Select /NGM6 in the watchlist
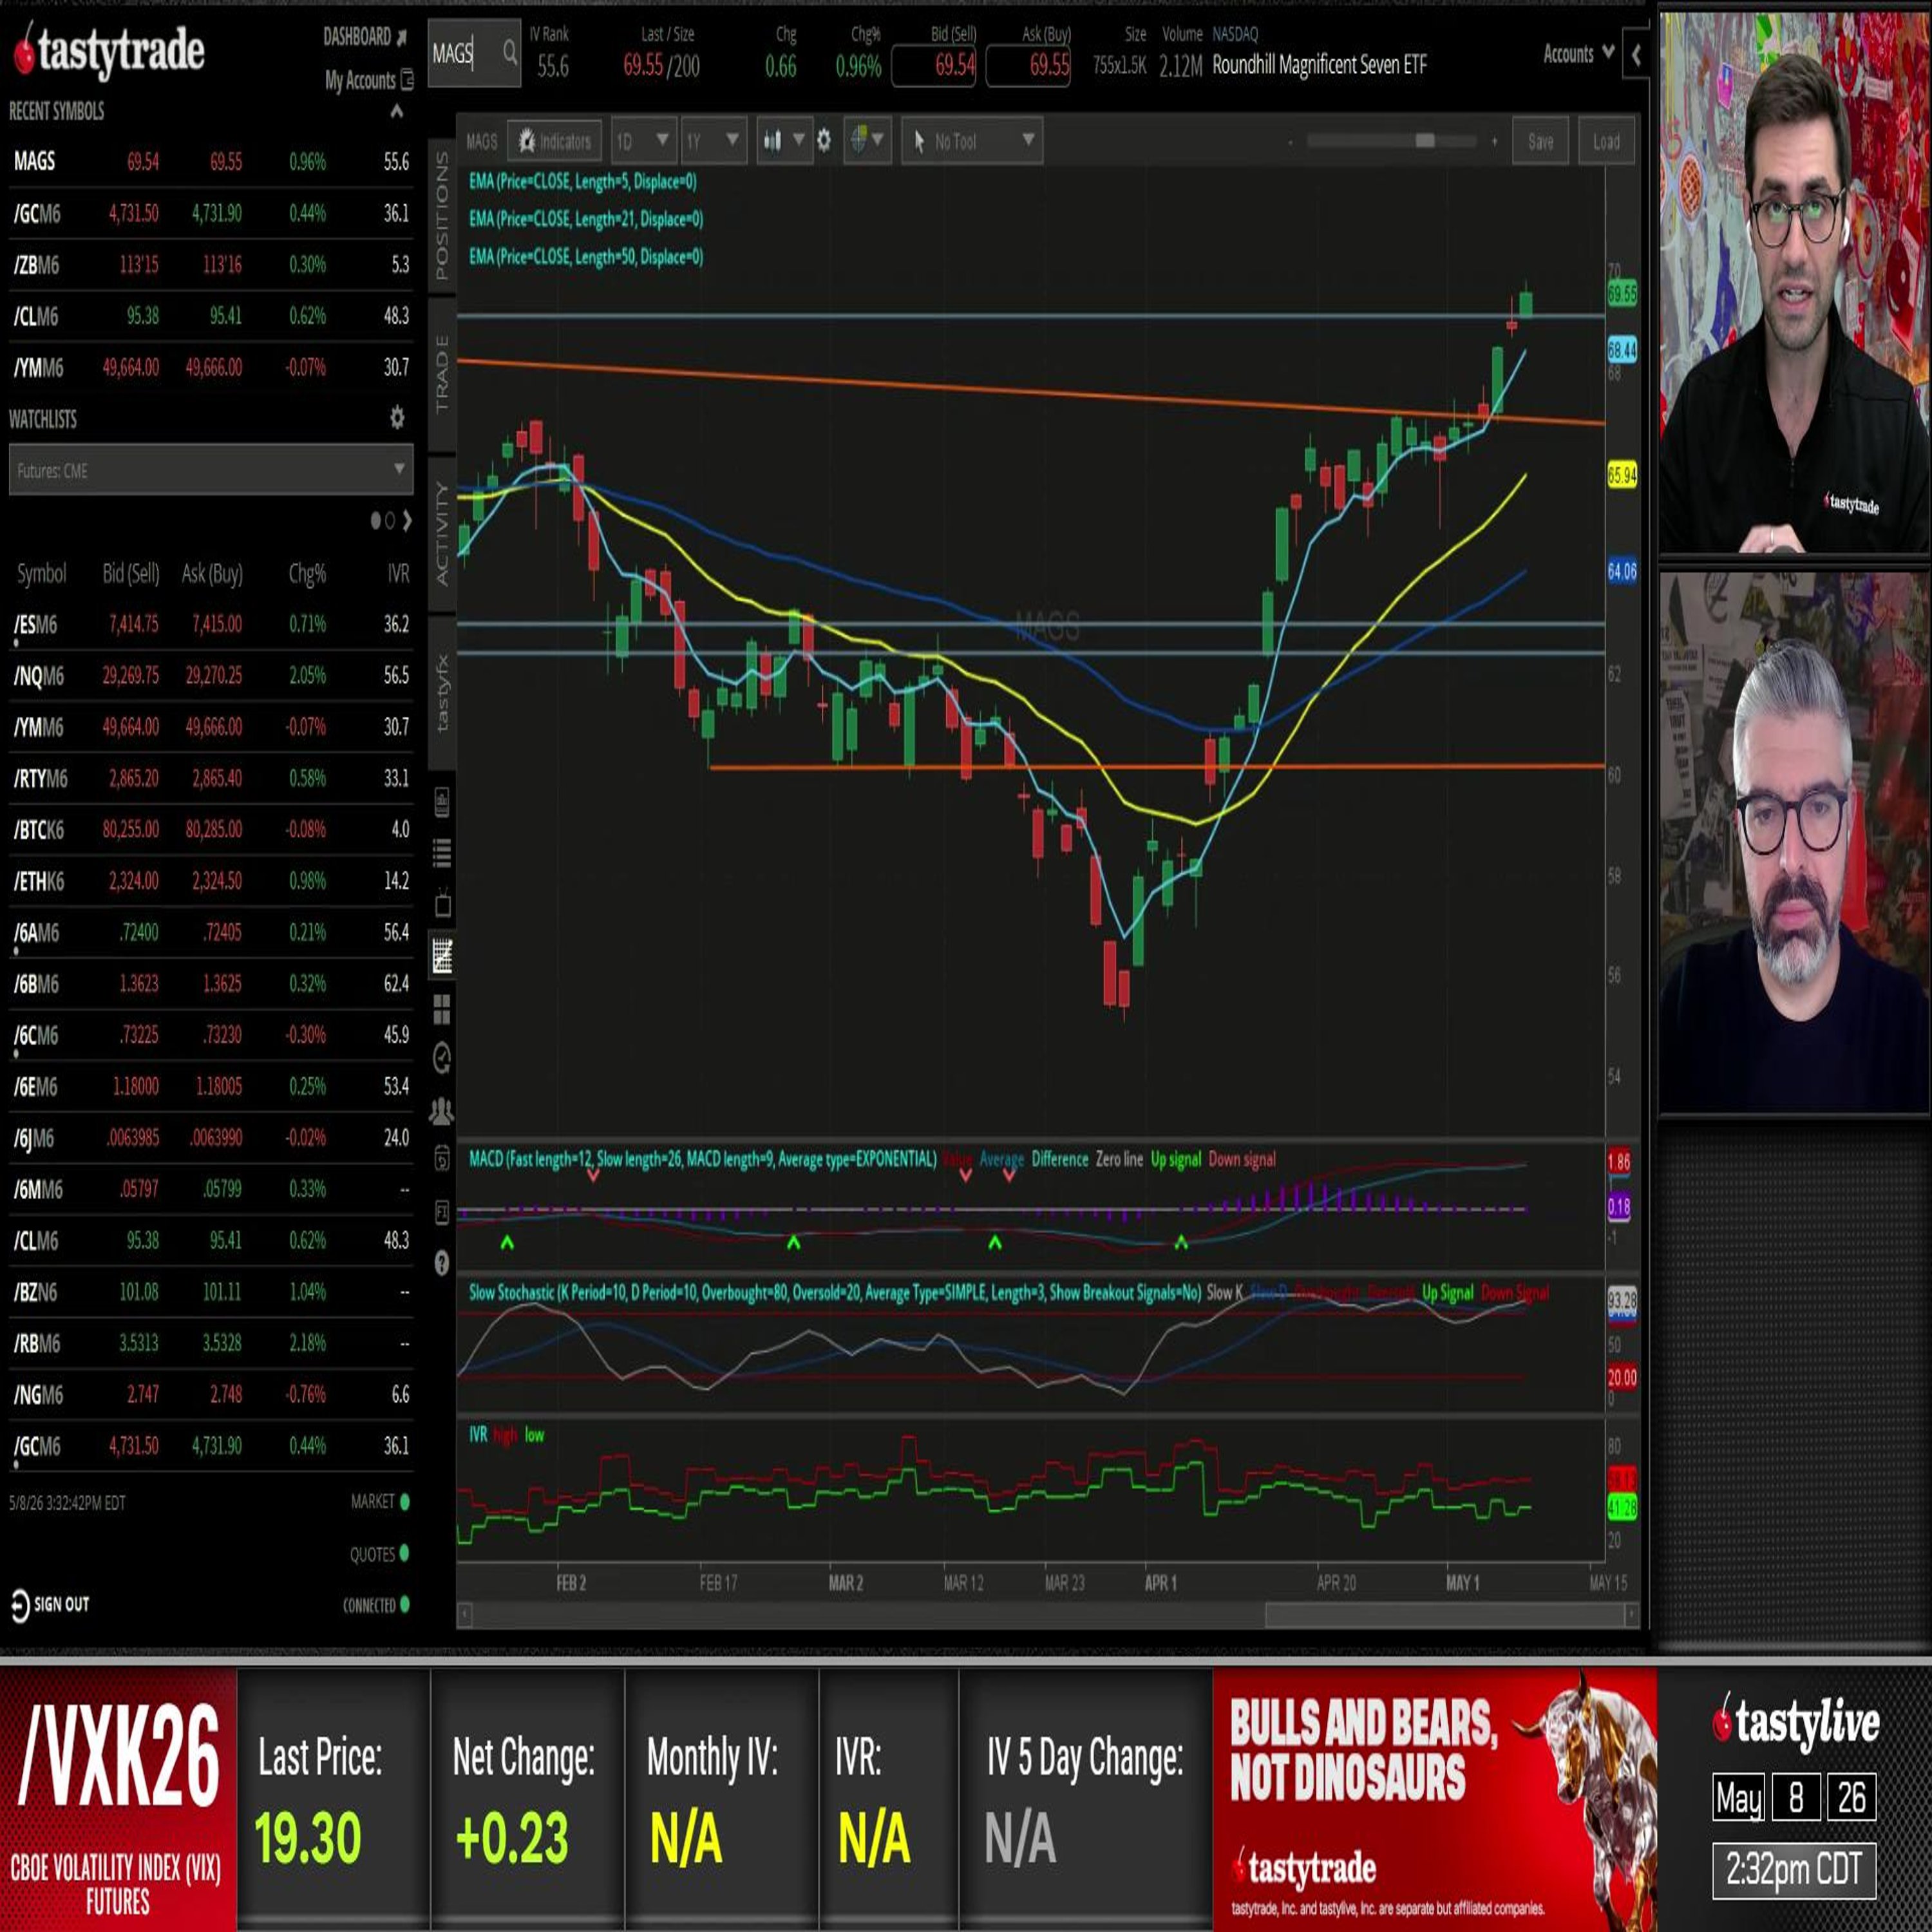Screen dimensions: 1932x1932 211,1395
